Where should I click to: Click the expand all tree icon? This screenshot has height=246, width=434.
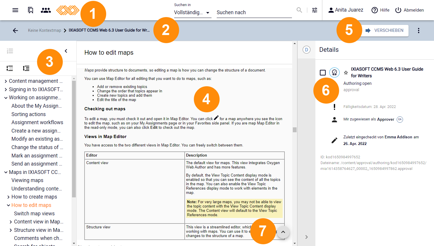(10, 68)
